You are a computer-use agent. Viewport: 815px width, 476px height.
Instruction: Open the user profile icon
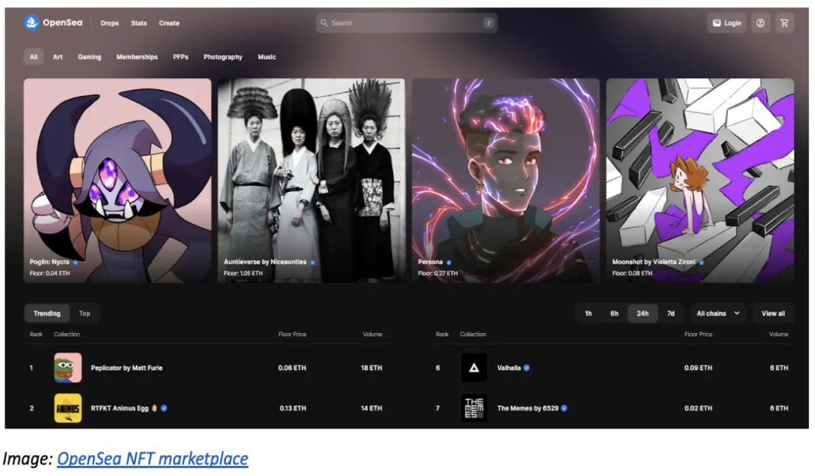pos(761,23)
